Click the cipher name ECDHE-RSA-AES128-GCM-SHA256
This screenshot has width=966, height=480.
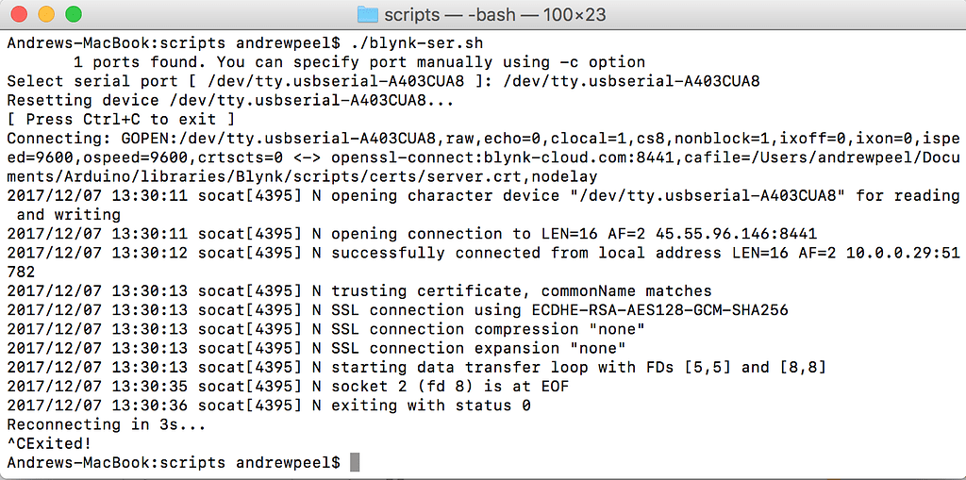click(x=655, y=310)
